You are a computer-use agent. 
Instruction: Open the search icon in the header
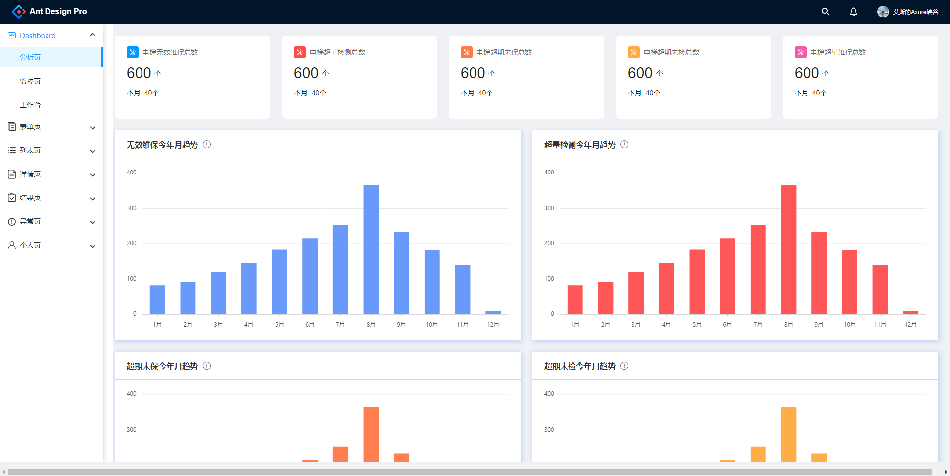tap(825, 12)
